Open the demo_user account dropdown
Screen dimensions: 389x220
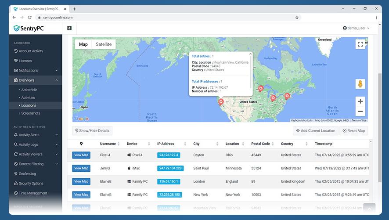[x=356, y=28]
